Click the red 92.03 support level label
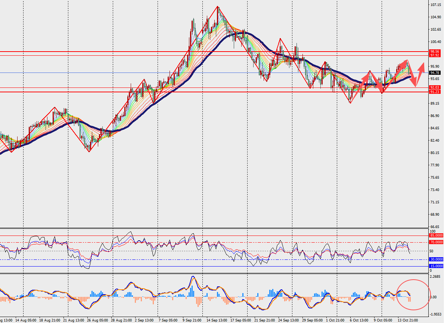 pyautogui.click(x=435, y=87)
